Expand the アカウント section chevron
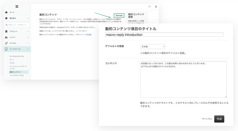Image resolution: width=238 pixels, height=131 pixels. pyautogui.click(x=28, y=31)
